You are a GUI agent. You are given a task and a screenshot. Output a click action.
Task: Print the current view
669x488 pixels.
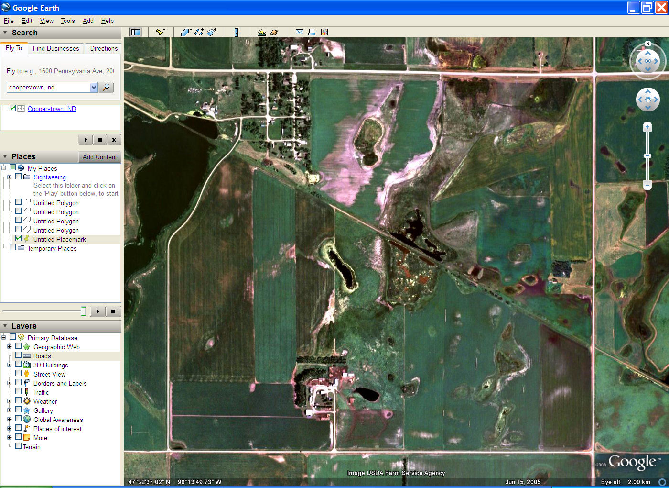click(312, 32)
